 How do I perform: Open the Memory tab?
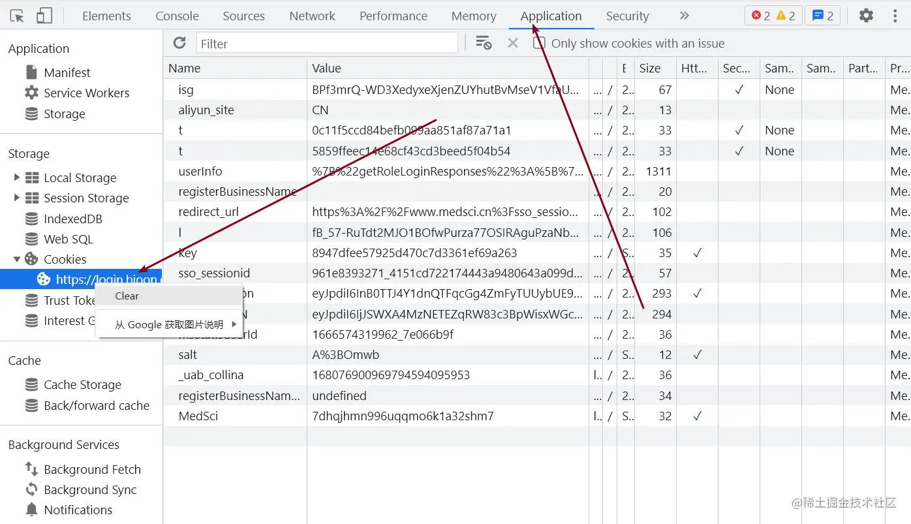(x=474, y=16)
